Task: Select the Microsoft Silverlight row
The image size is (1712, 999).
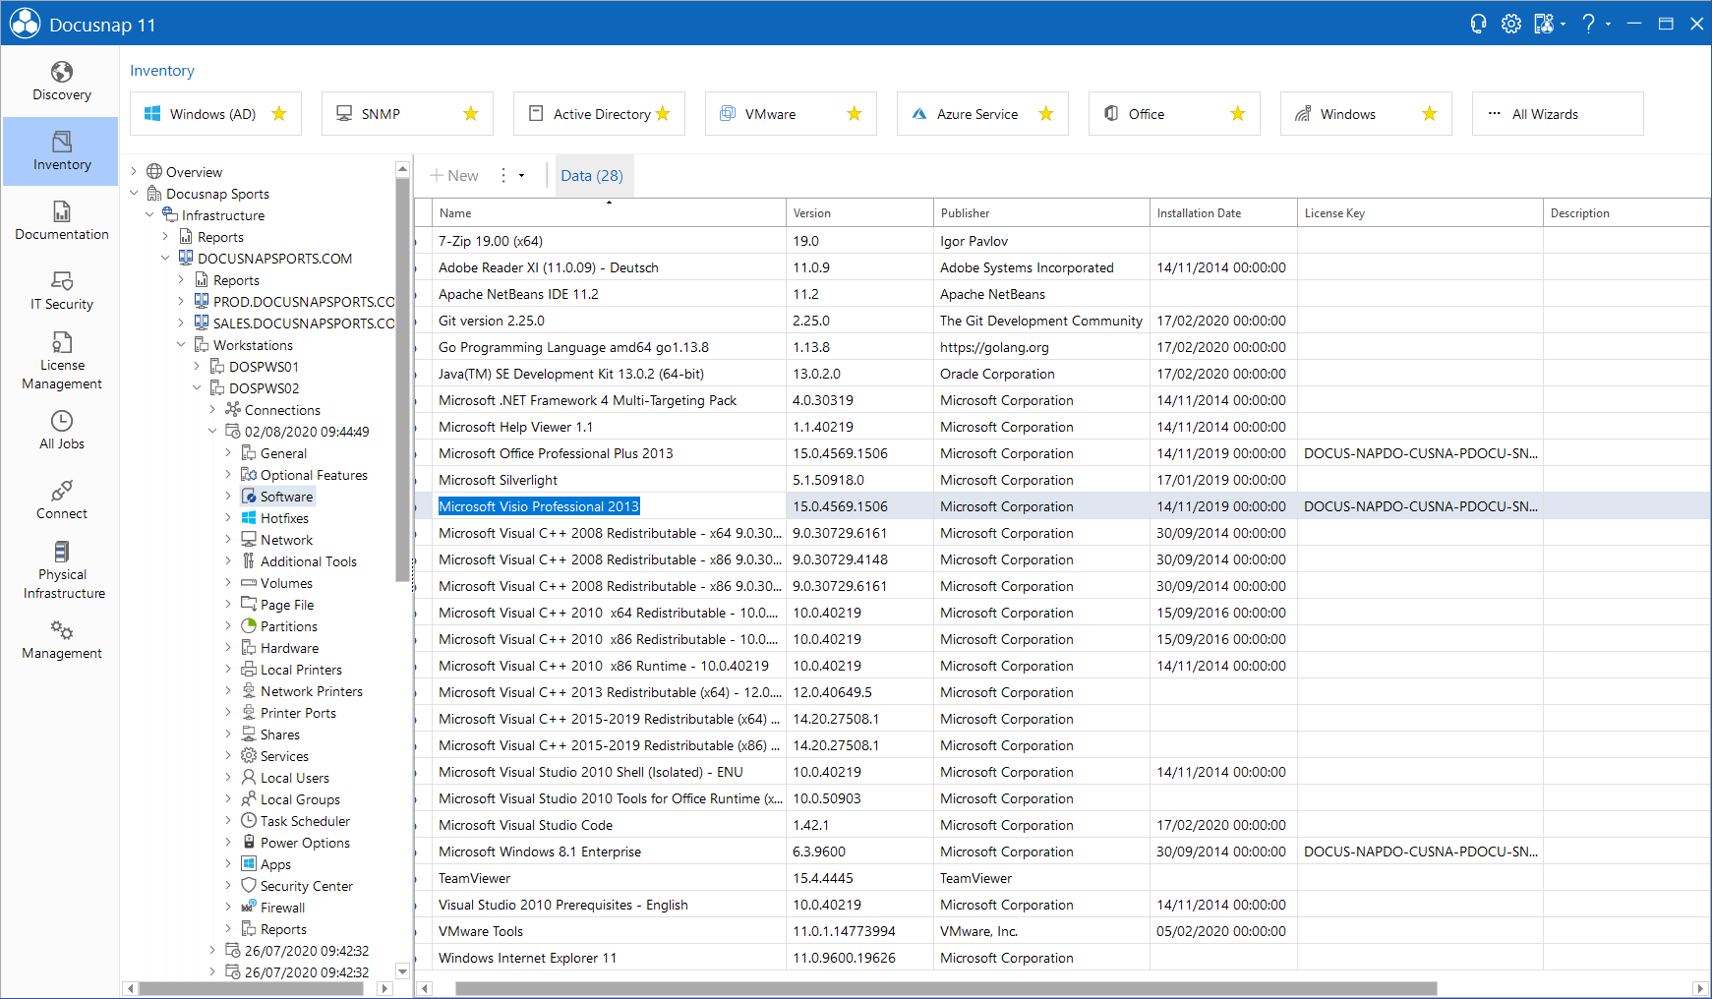Action: pyautogui.click(x=1062, y=480)
